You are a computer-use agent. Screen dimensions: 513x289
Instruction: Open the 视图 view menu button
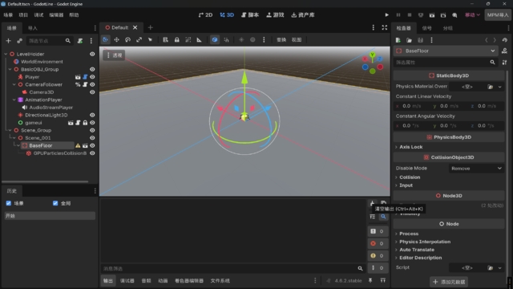(297, 39)
